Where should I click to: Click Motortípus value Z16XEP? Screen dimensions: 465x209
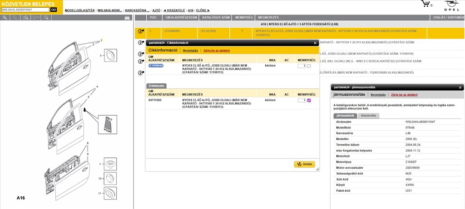click(411, 162)
